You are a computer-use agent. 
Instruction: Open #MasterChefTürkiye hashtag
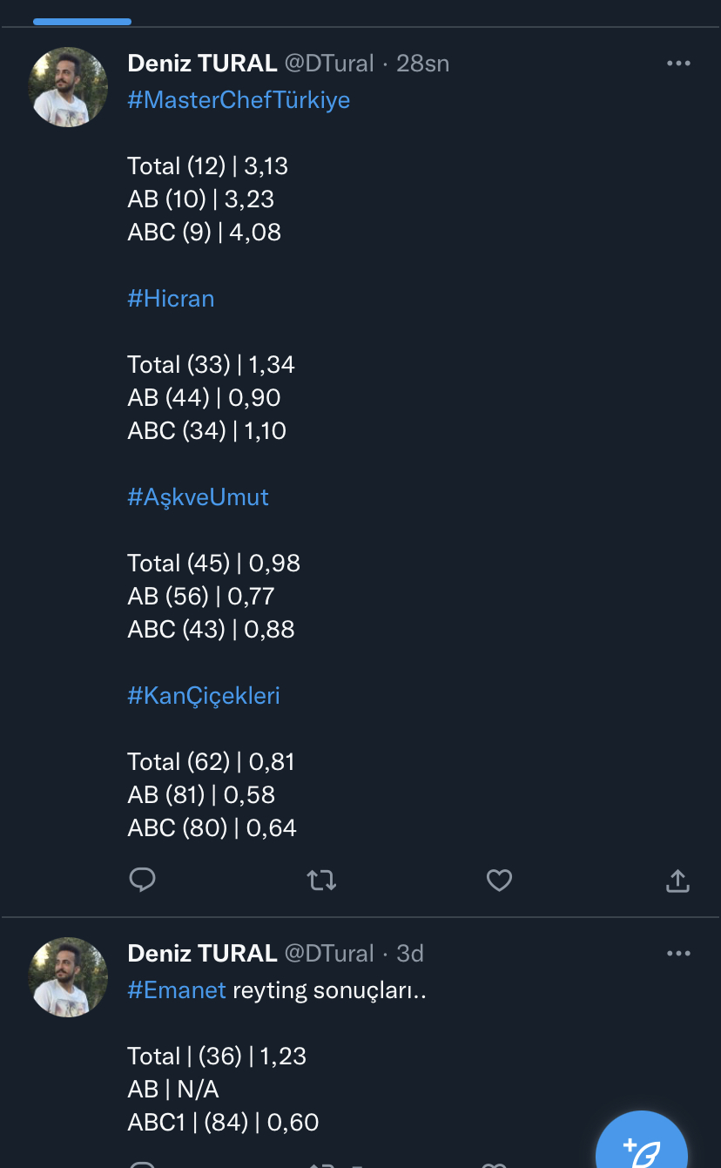coord(239,100)
